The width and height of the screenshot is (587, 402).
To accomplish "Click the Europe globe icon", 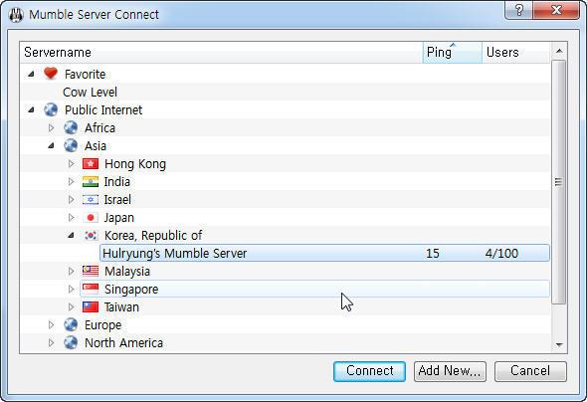I will pos(71,324).
